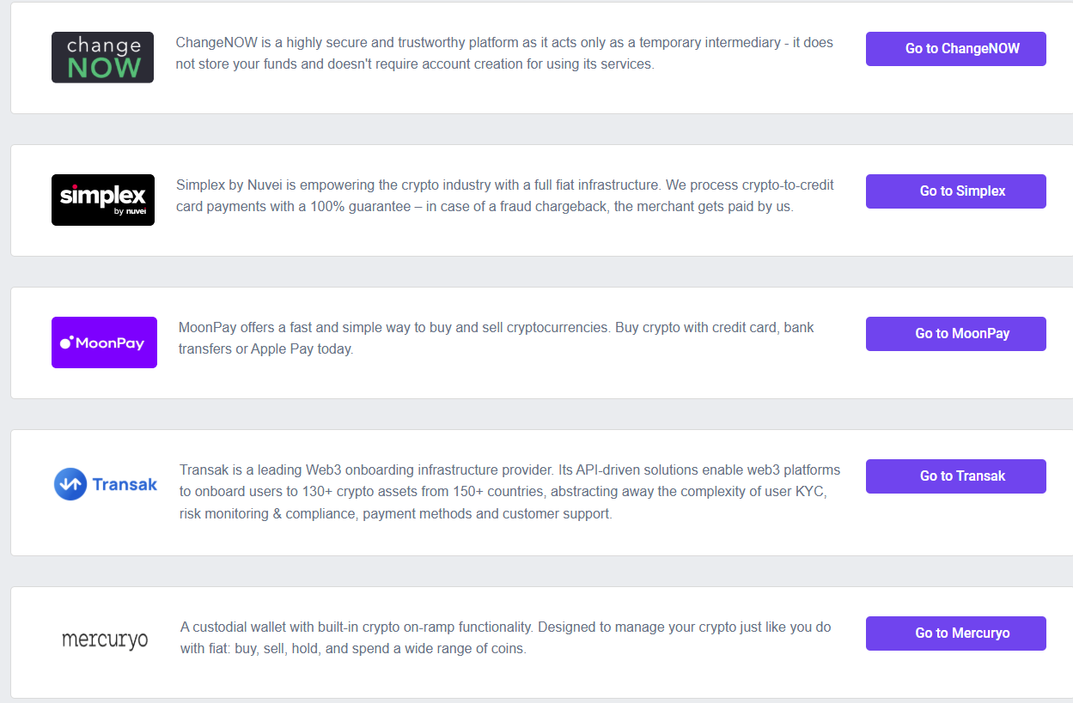Click the Mercuryo custodial wallet description

click(505, 638)
